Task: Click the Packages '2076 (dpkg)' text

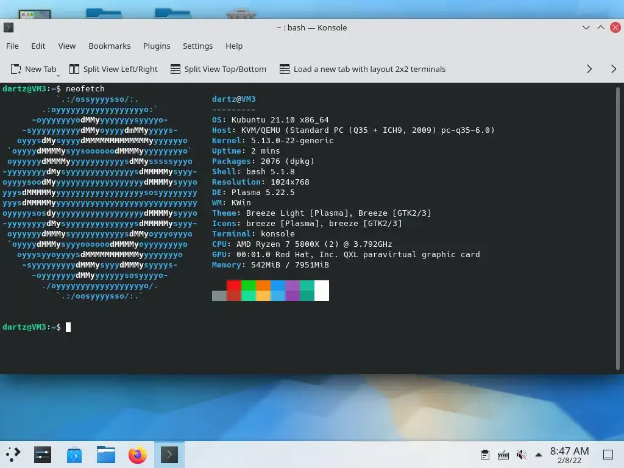Action: pyautogui.click(x=288, y=161)
